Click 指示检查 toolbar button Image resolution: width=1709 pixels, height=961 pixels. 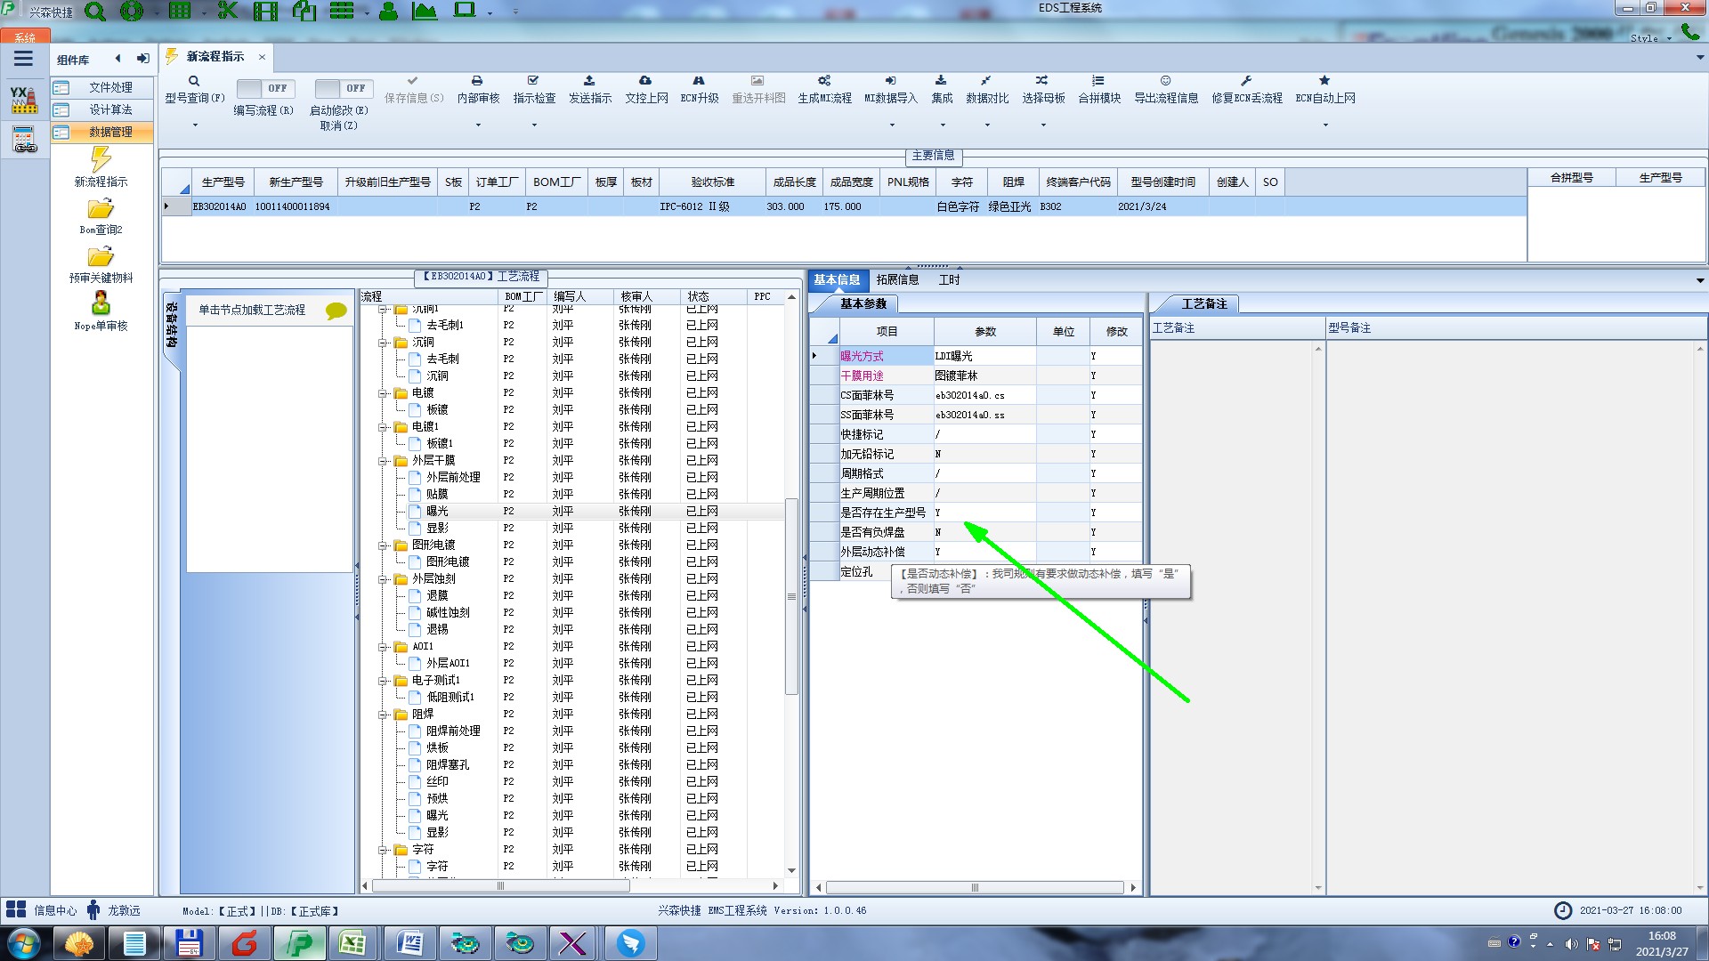[x=534, y=90]
